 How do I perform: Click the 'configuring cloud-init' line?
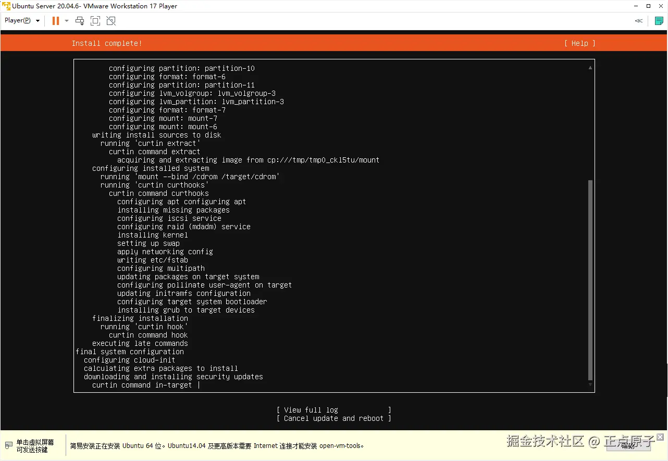pyautogui.click(x=130, y=360)
